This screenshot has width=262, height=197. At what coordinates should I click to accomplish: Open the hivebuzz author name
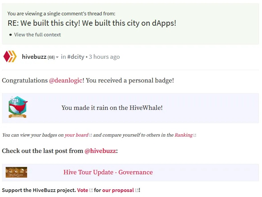tap(34, 57)
